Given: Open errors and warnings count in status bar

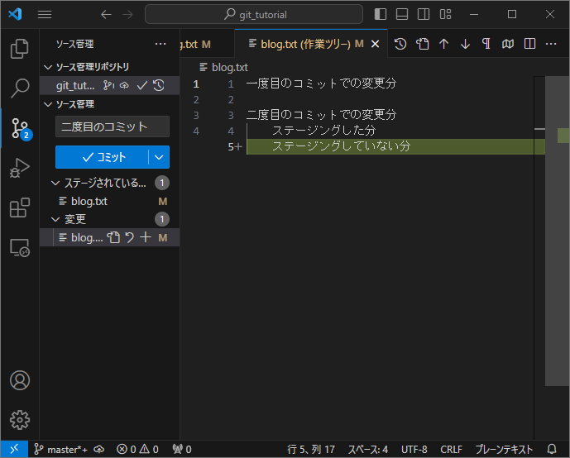Looking at the screenshot, I should 137,449.
